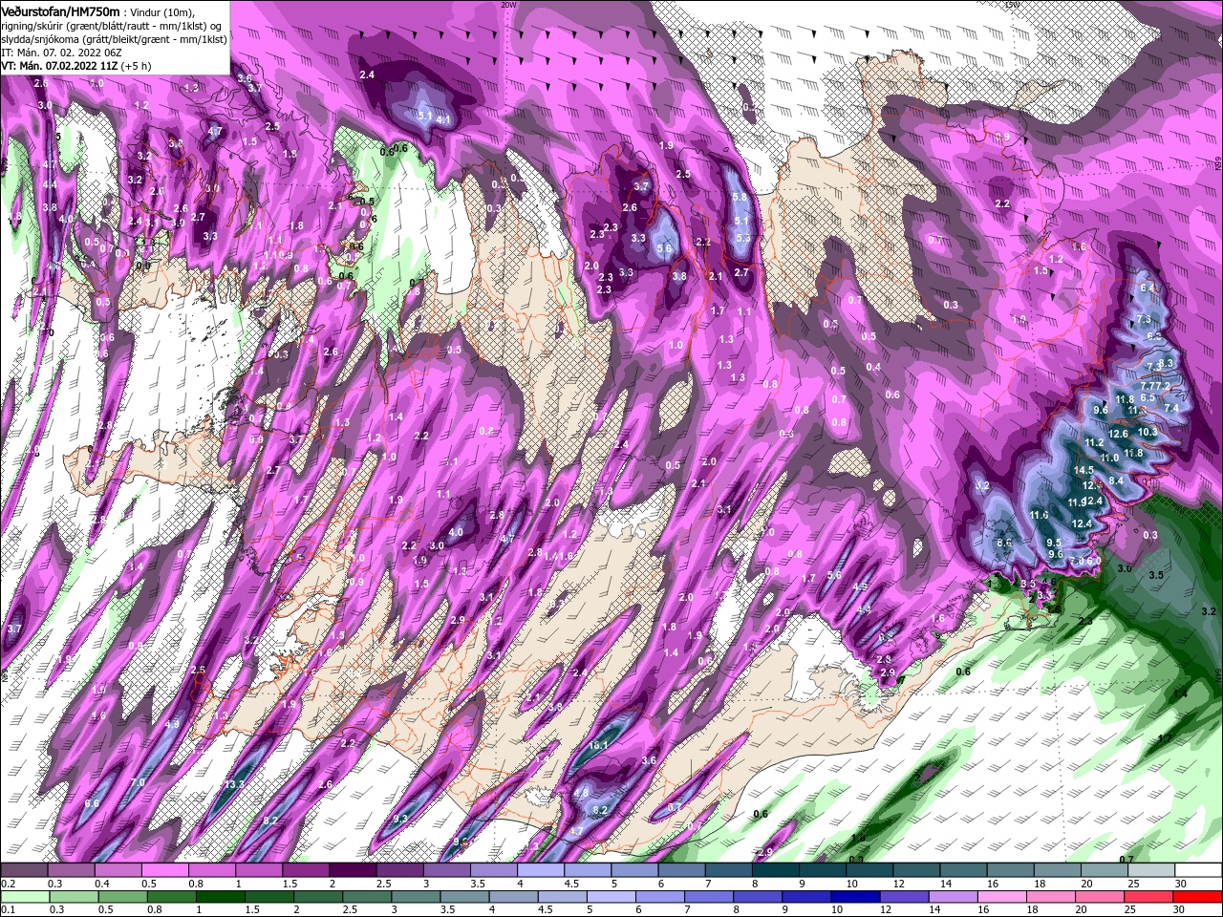Image resolution: width=1223 pixels, height=917 pixels.
Task: Click the 7.0 precipitation value on map
Action: click(x=137, y=782)
